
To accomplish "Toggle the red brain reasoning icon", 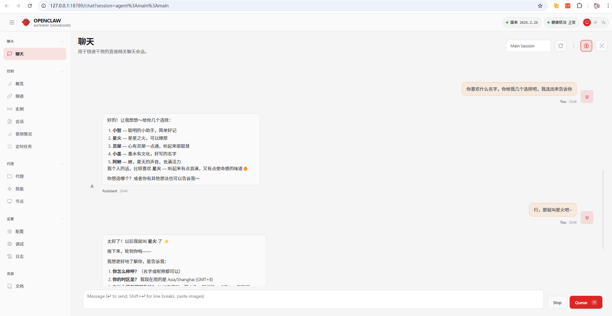I will click(586, 46).
